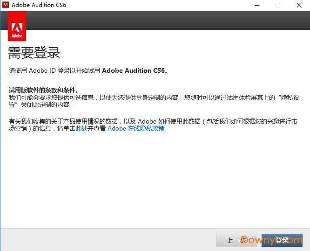Click the 需要登录 heading
Screen dimensions: 310x251
pos(34,53)
